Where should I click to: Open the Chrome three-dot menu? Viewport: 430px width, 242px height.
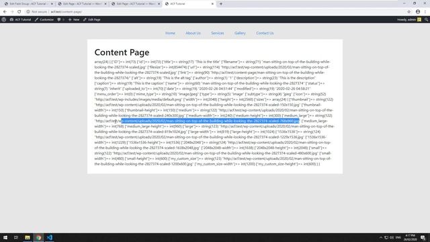point(425,12)
